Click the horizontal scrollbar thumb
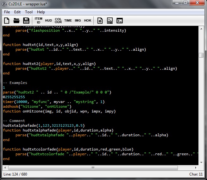The height and width of the screenshot is (180, 207). tap(93, 168)
